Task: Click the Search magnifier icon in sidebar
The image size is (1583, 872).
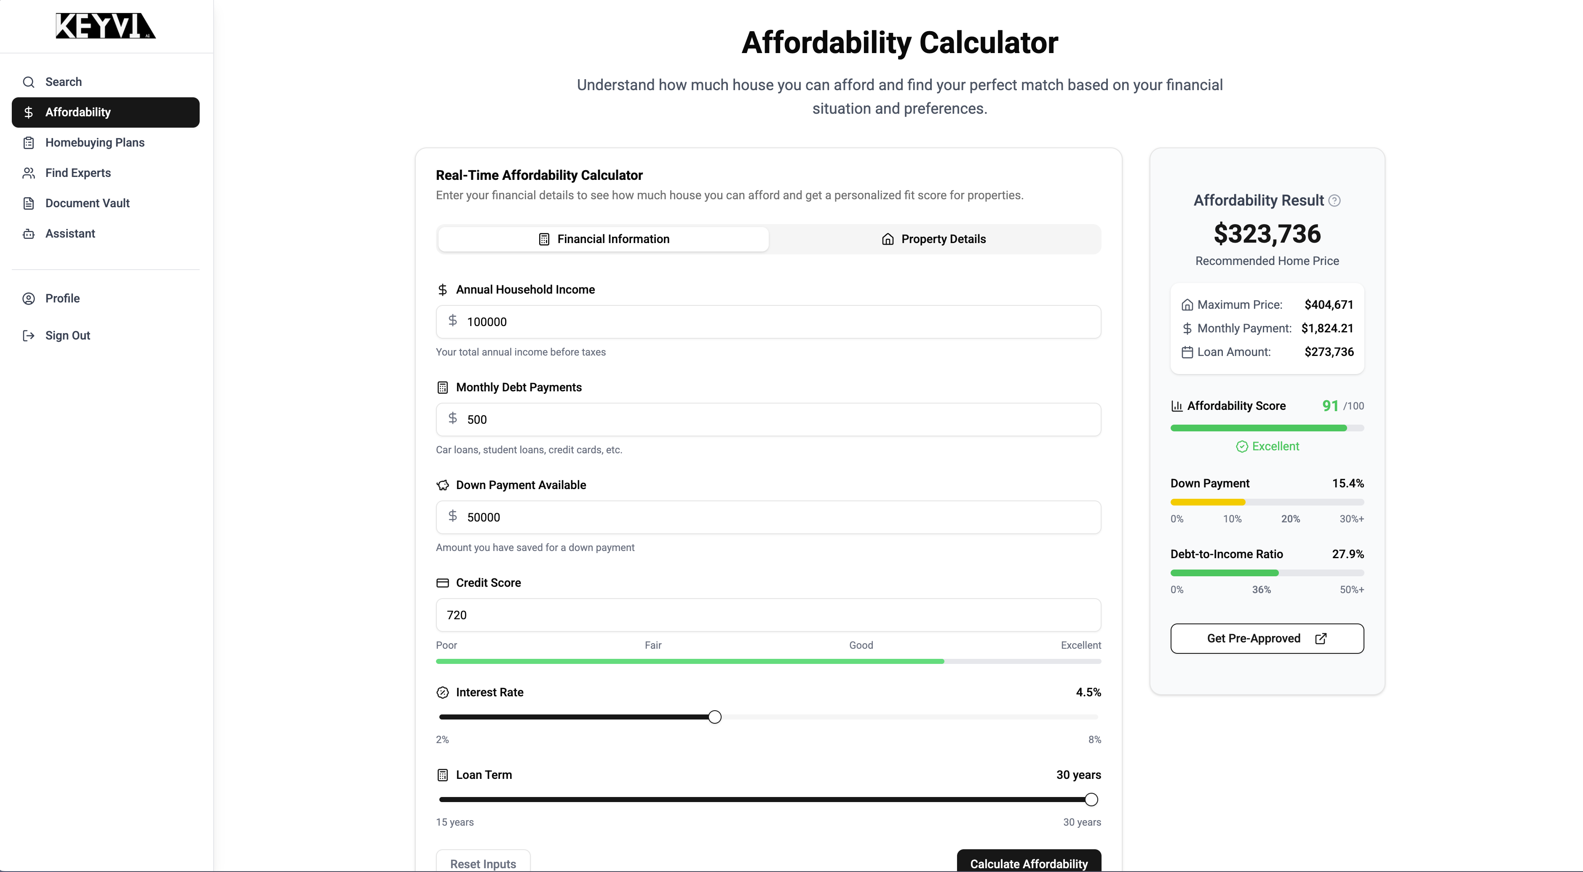Action: pyautogui.click(x=28, y=82)
